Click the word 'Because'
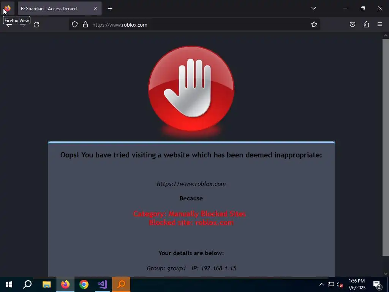The height and width of the screenshot is (292, 389). coord(191,198)
